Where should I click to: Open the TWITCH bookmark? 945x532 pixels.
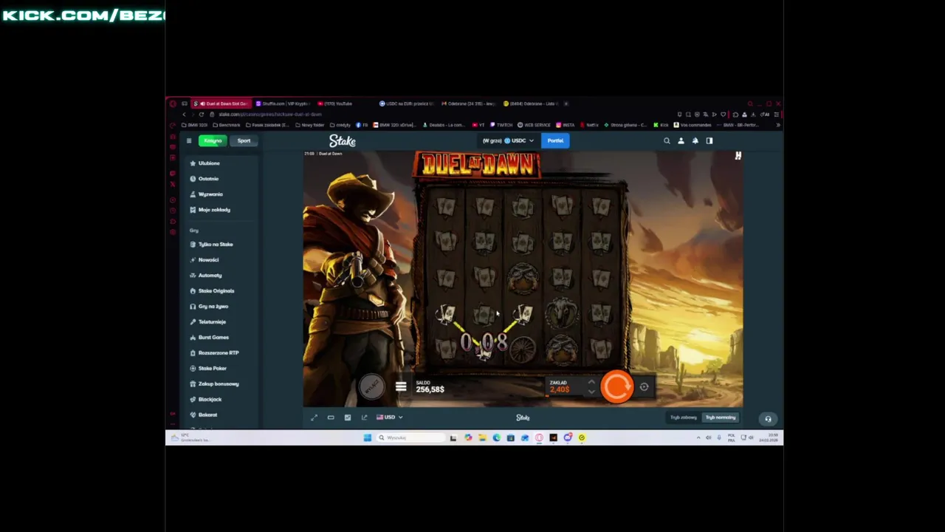[x=502, y=125]
